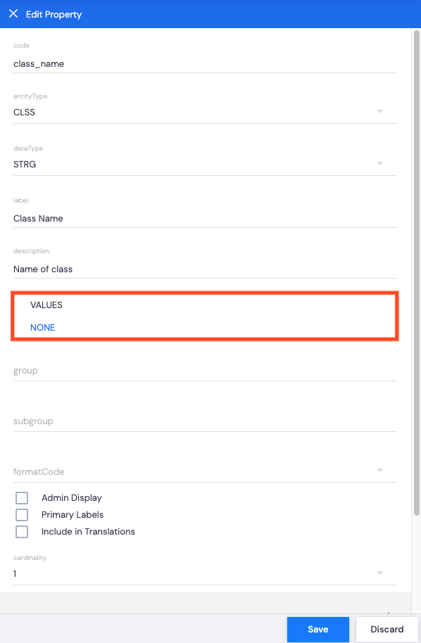Expand the dataType dropdown arrow
The height and width of the screenshot is (643, 421).
(x=380, y=164)
